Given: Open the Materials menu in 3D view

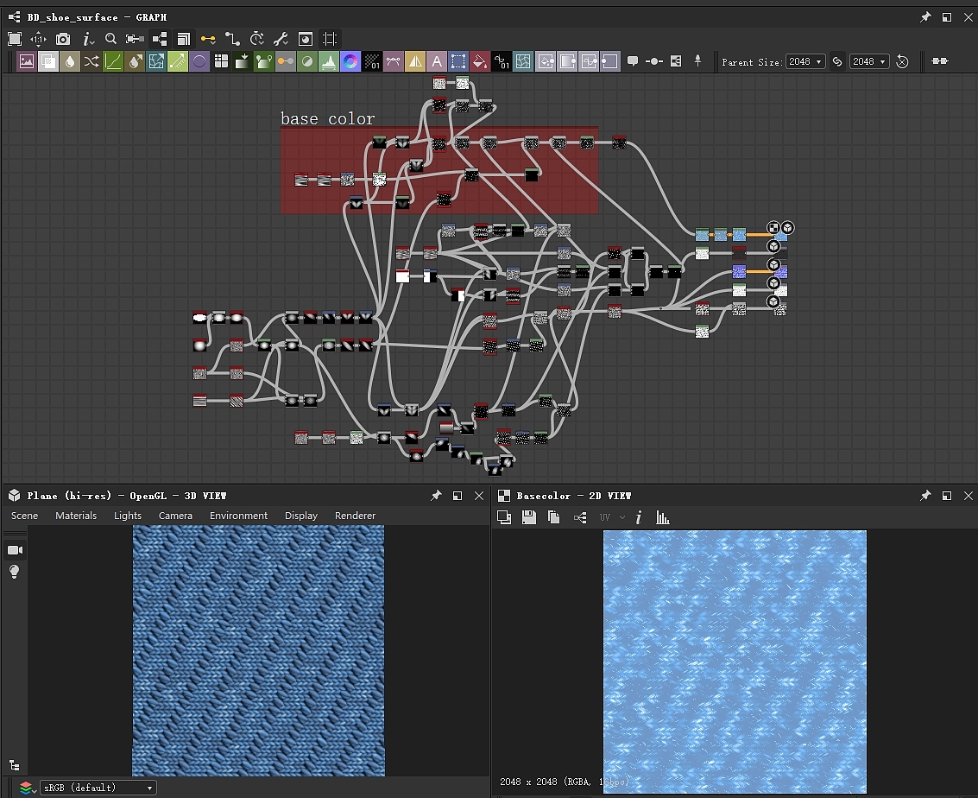Looking at the screenshot, I should (76, 516).
